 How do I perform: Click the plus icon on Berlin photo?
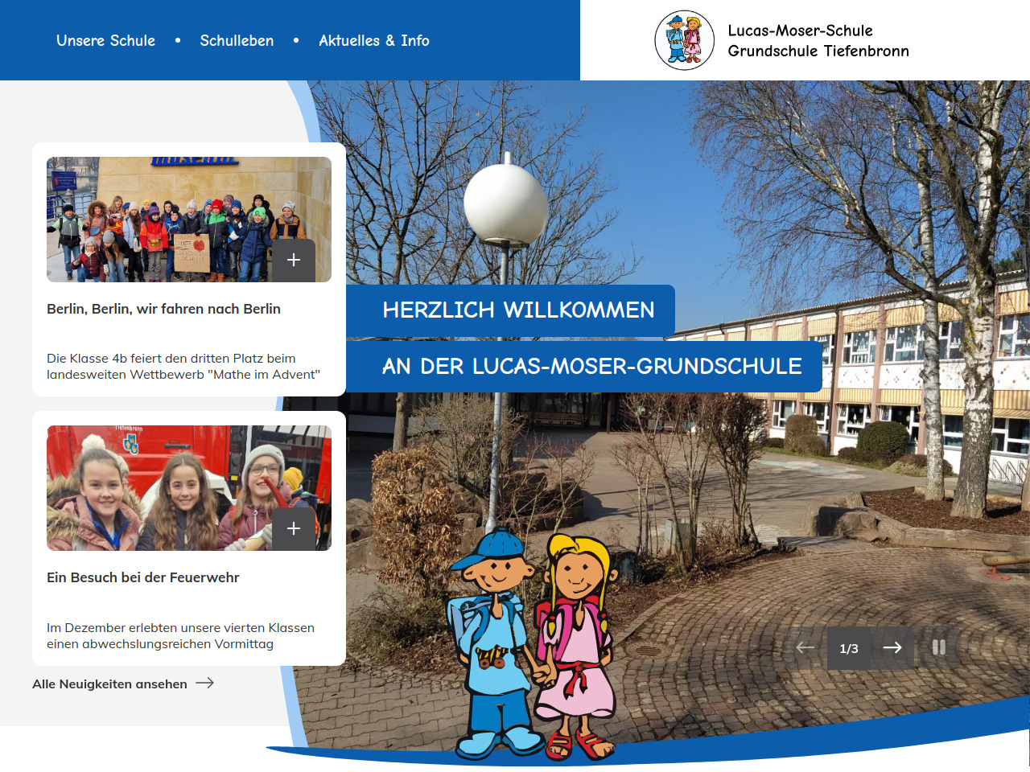(x=294, y=260)
